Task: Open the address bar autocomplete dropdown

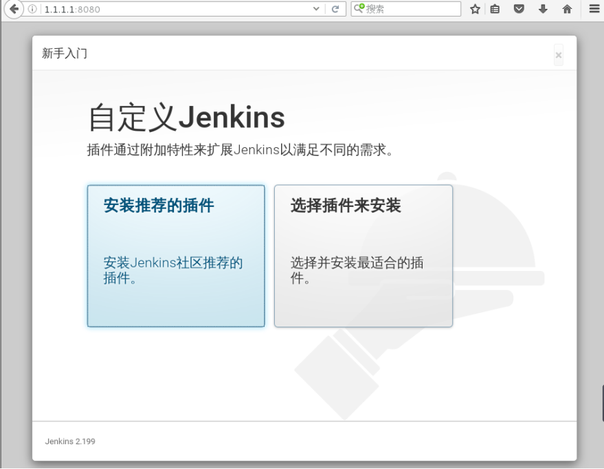Action: click(315, 9)
